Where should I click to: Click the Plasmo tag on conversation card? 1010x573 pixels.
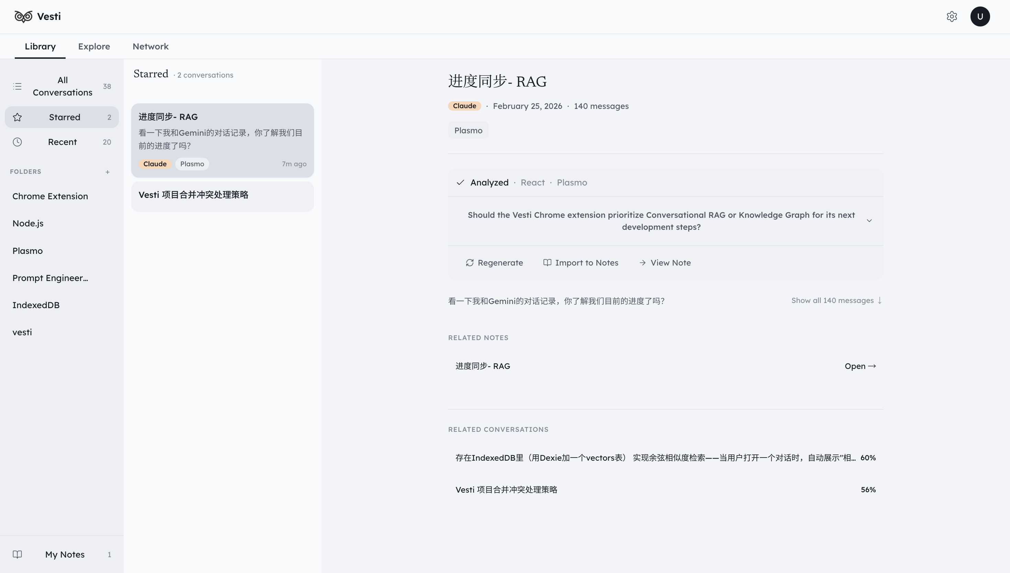[192, 164]
